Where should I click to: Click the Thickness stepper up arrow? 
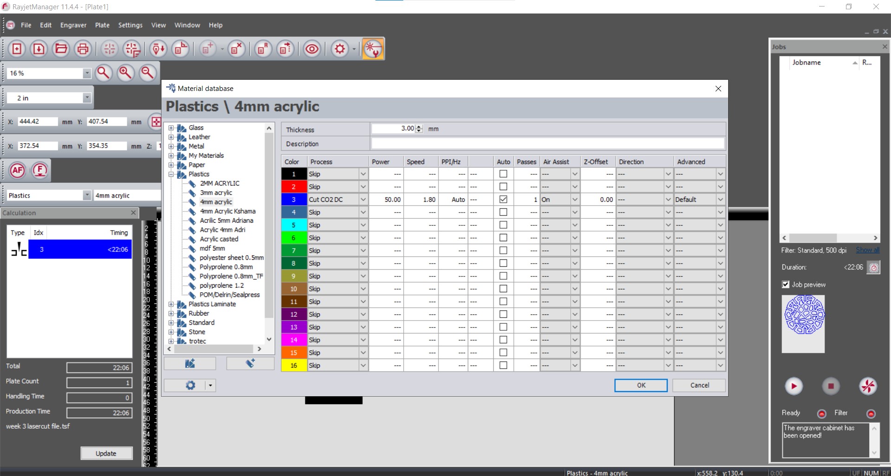(419, 127)
